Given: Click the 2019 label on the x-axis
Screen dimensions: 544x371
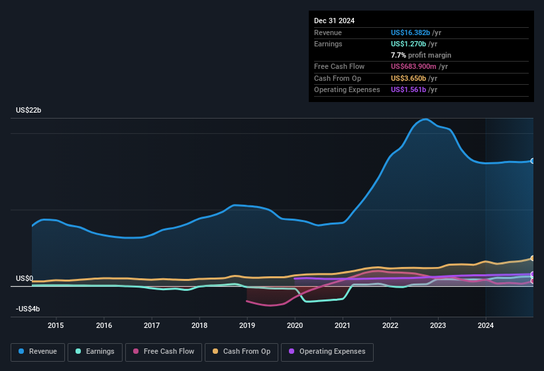Looking at the screenshot, I should pyautogui.click(x=247, y=325).
